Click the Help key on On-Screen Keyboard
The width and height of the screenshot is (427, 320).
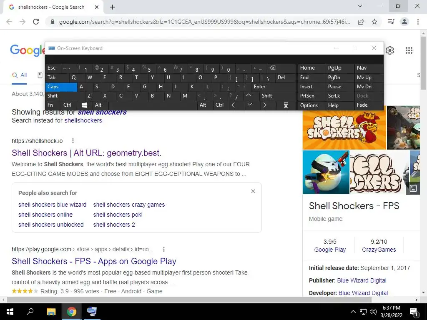[339, 105]
